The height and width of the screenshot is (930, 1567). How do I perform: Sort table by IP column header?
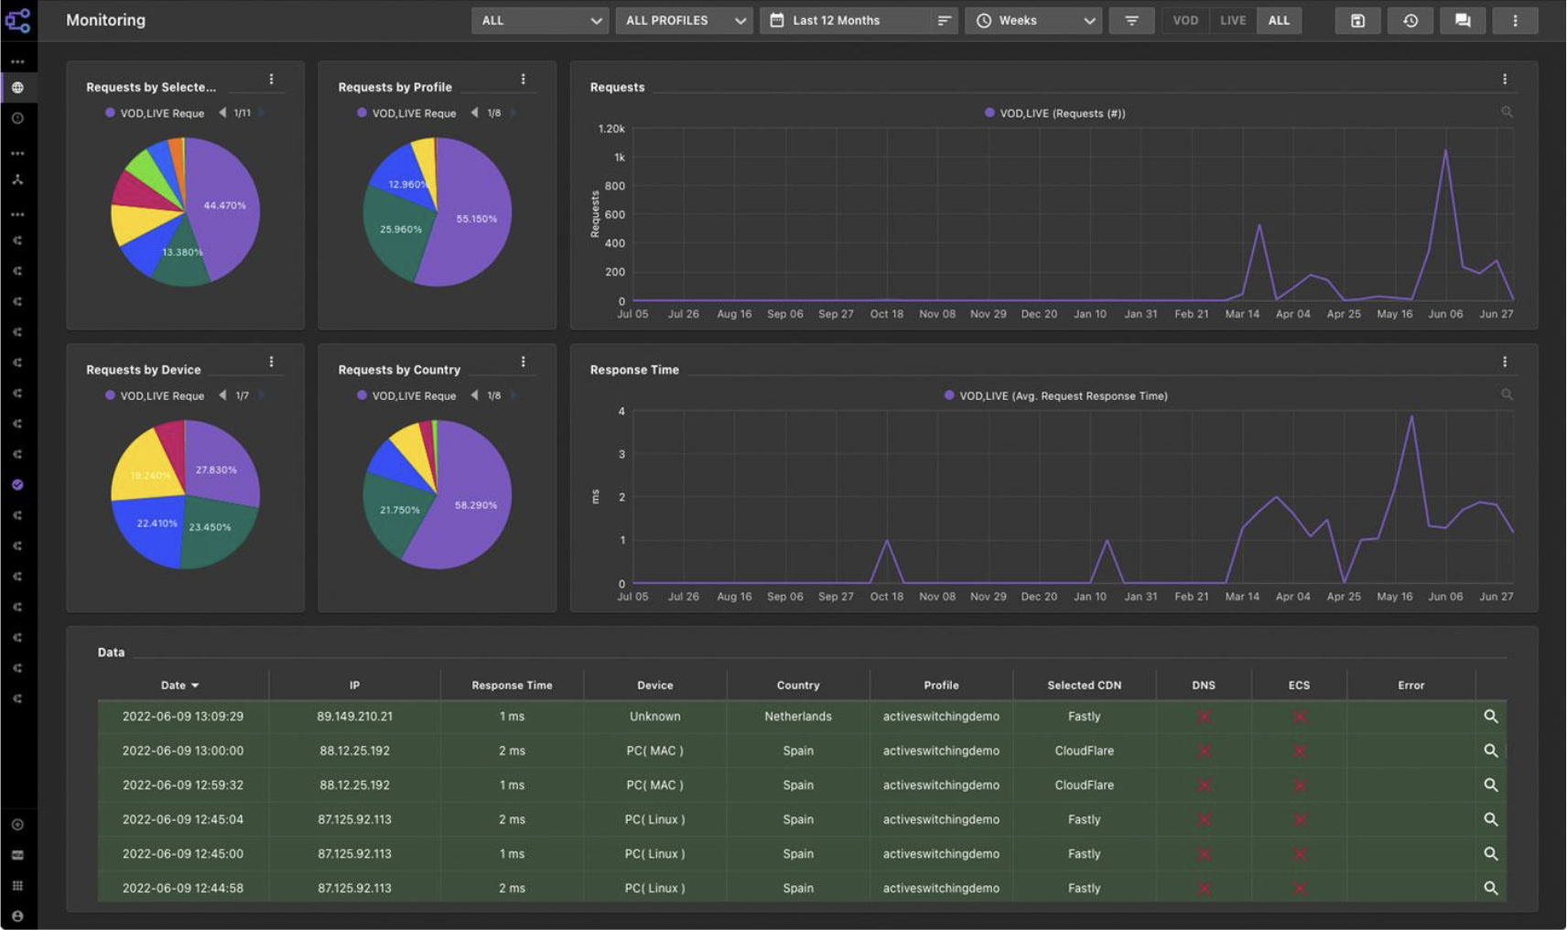pyautogui.click(x=354, y=686)
